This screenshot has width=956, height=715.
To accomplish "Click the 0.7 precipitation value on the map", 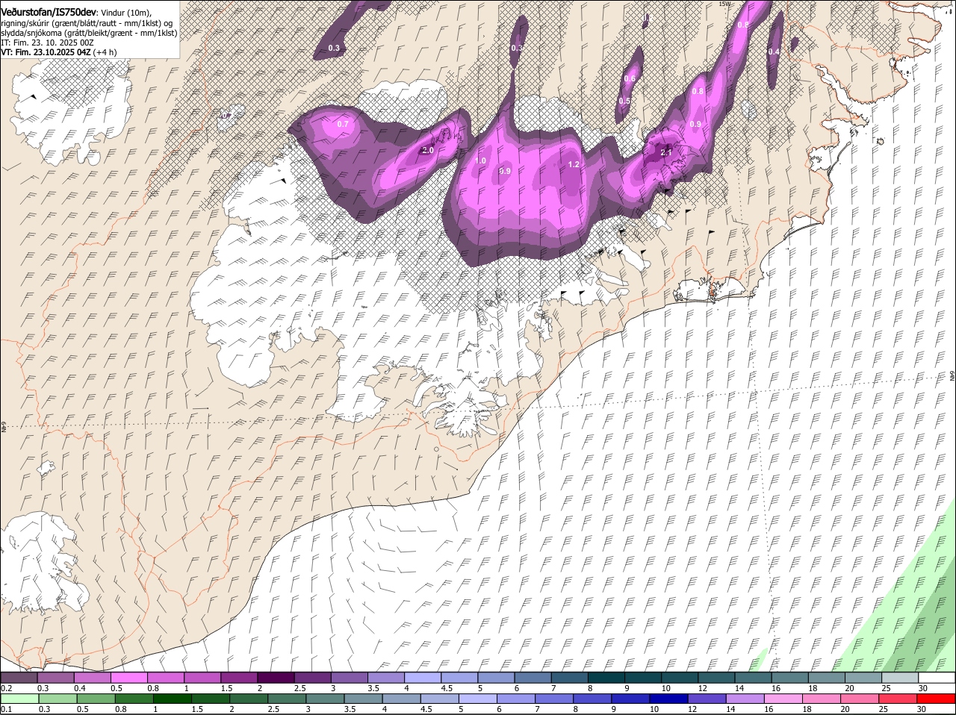I will tap(343, 124).
